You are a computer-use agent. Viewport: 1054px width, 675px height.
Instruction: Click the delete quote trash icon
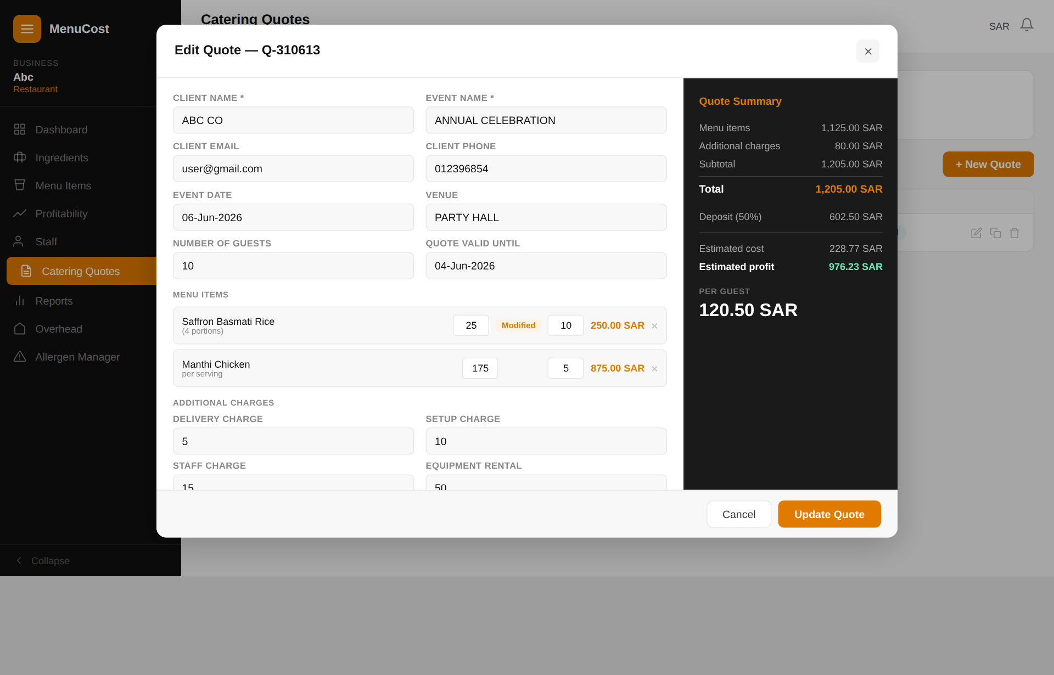tap(1014, 233)
